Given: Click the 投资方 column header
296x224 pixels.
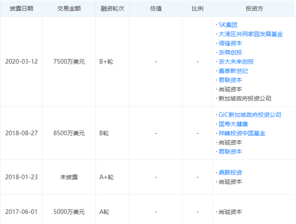Looking at the screenshot, I should point(254,9).
